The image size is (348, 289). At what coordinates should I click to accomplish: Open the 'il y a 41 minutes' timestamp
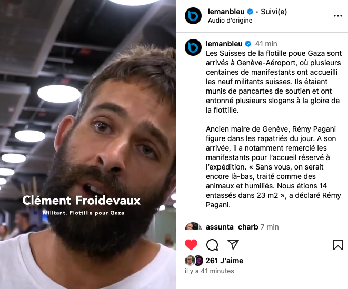click(x=210, y=271)
